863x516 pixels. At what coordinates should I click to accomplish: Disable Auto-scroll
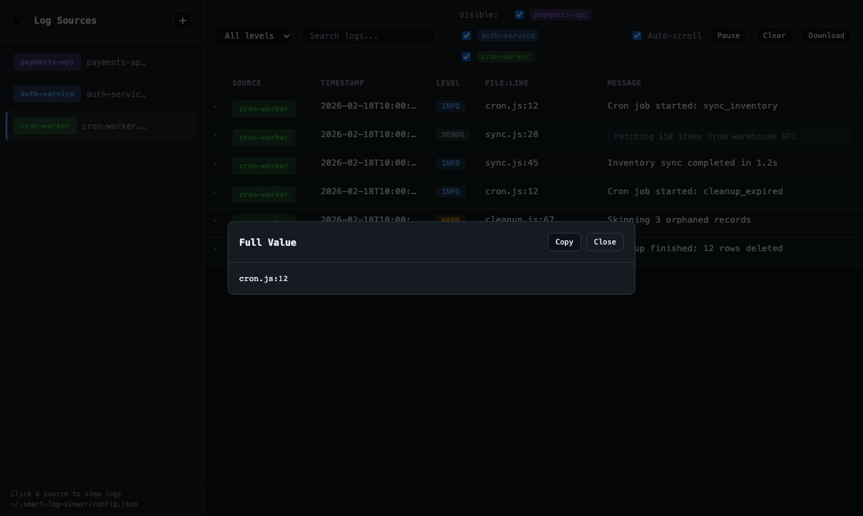click(637, 35)
